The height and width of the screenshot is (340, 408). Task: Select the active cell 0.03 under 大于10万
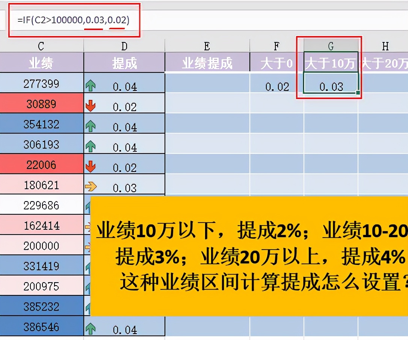[331, 83]
